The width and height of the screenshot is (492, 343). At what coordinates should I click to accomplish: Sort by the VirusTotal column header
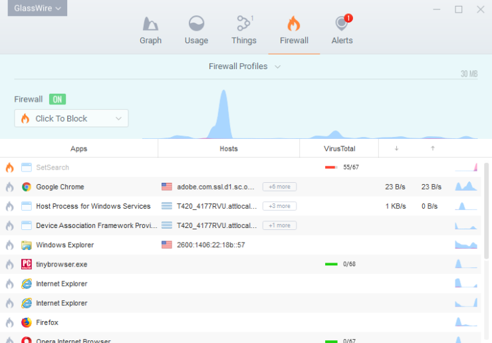339,149
